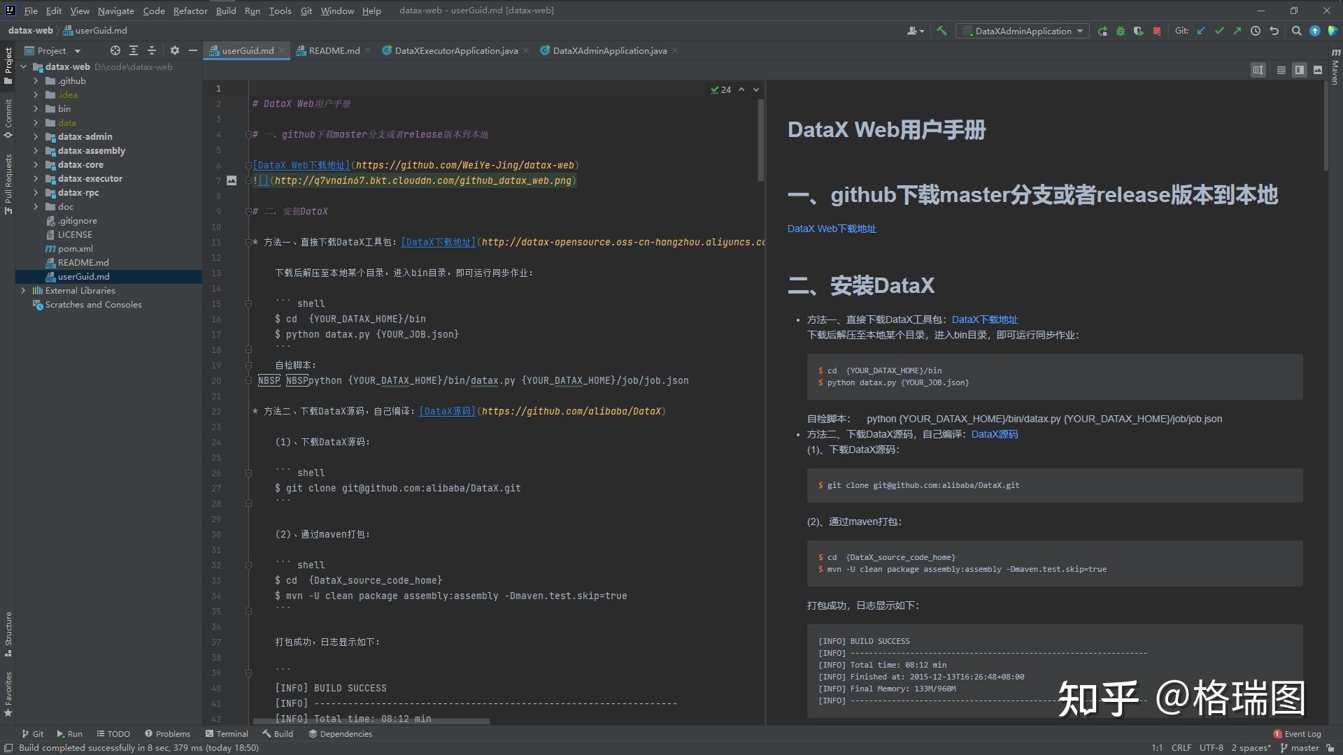Select pom.xml in the project tree
Screen dimensions: 1343x755
click(x=75, y=249)
